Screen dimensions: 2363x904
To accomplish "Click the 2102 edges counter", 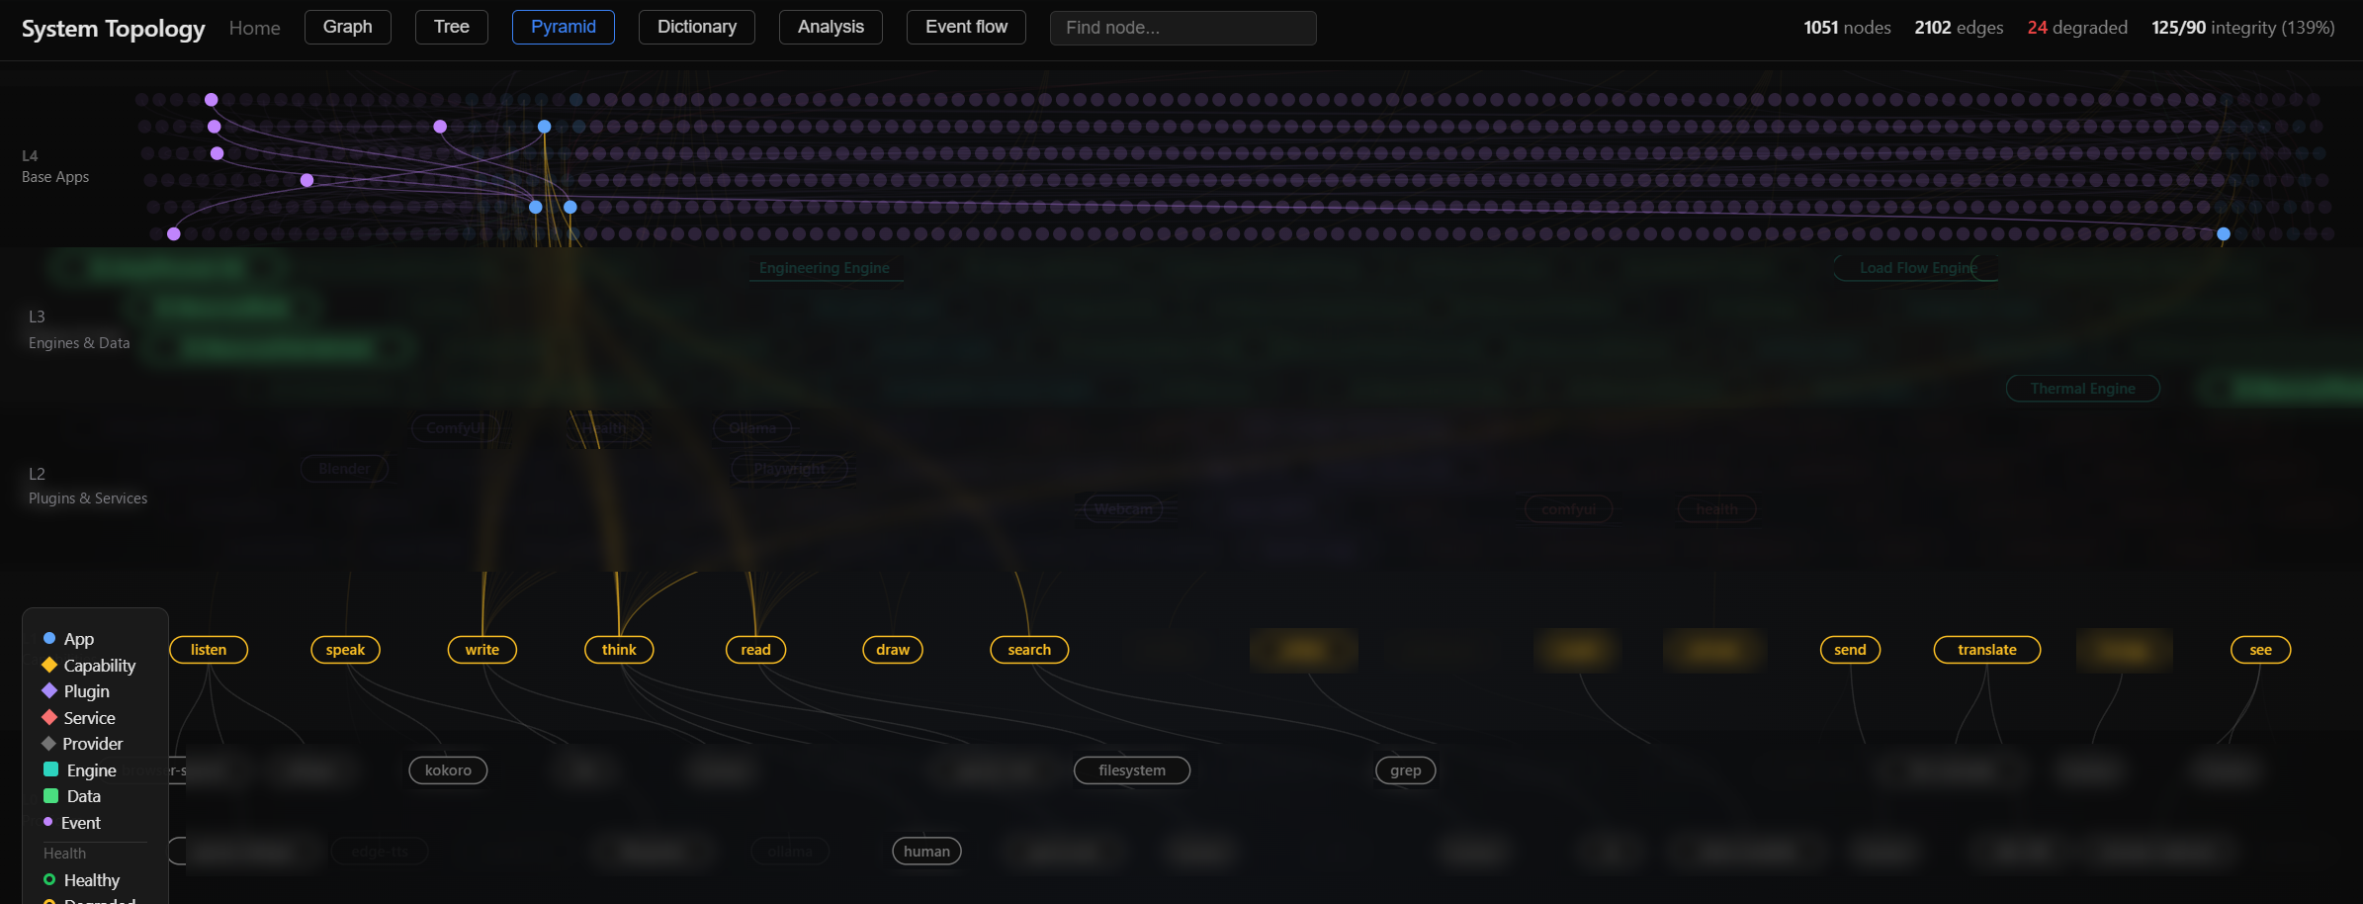I will 1959,28.
